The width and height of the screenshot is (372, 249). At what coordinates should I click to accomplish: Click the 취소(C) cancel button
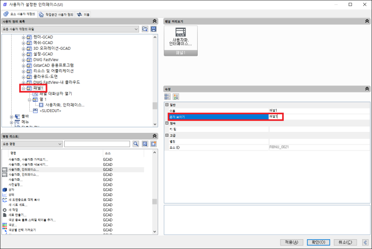tap(345, 242)
